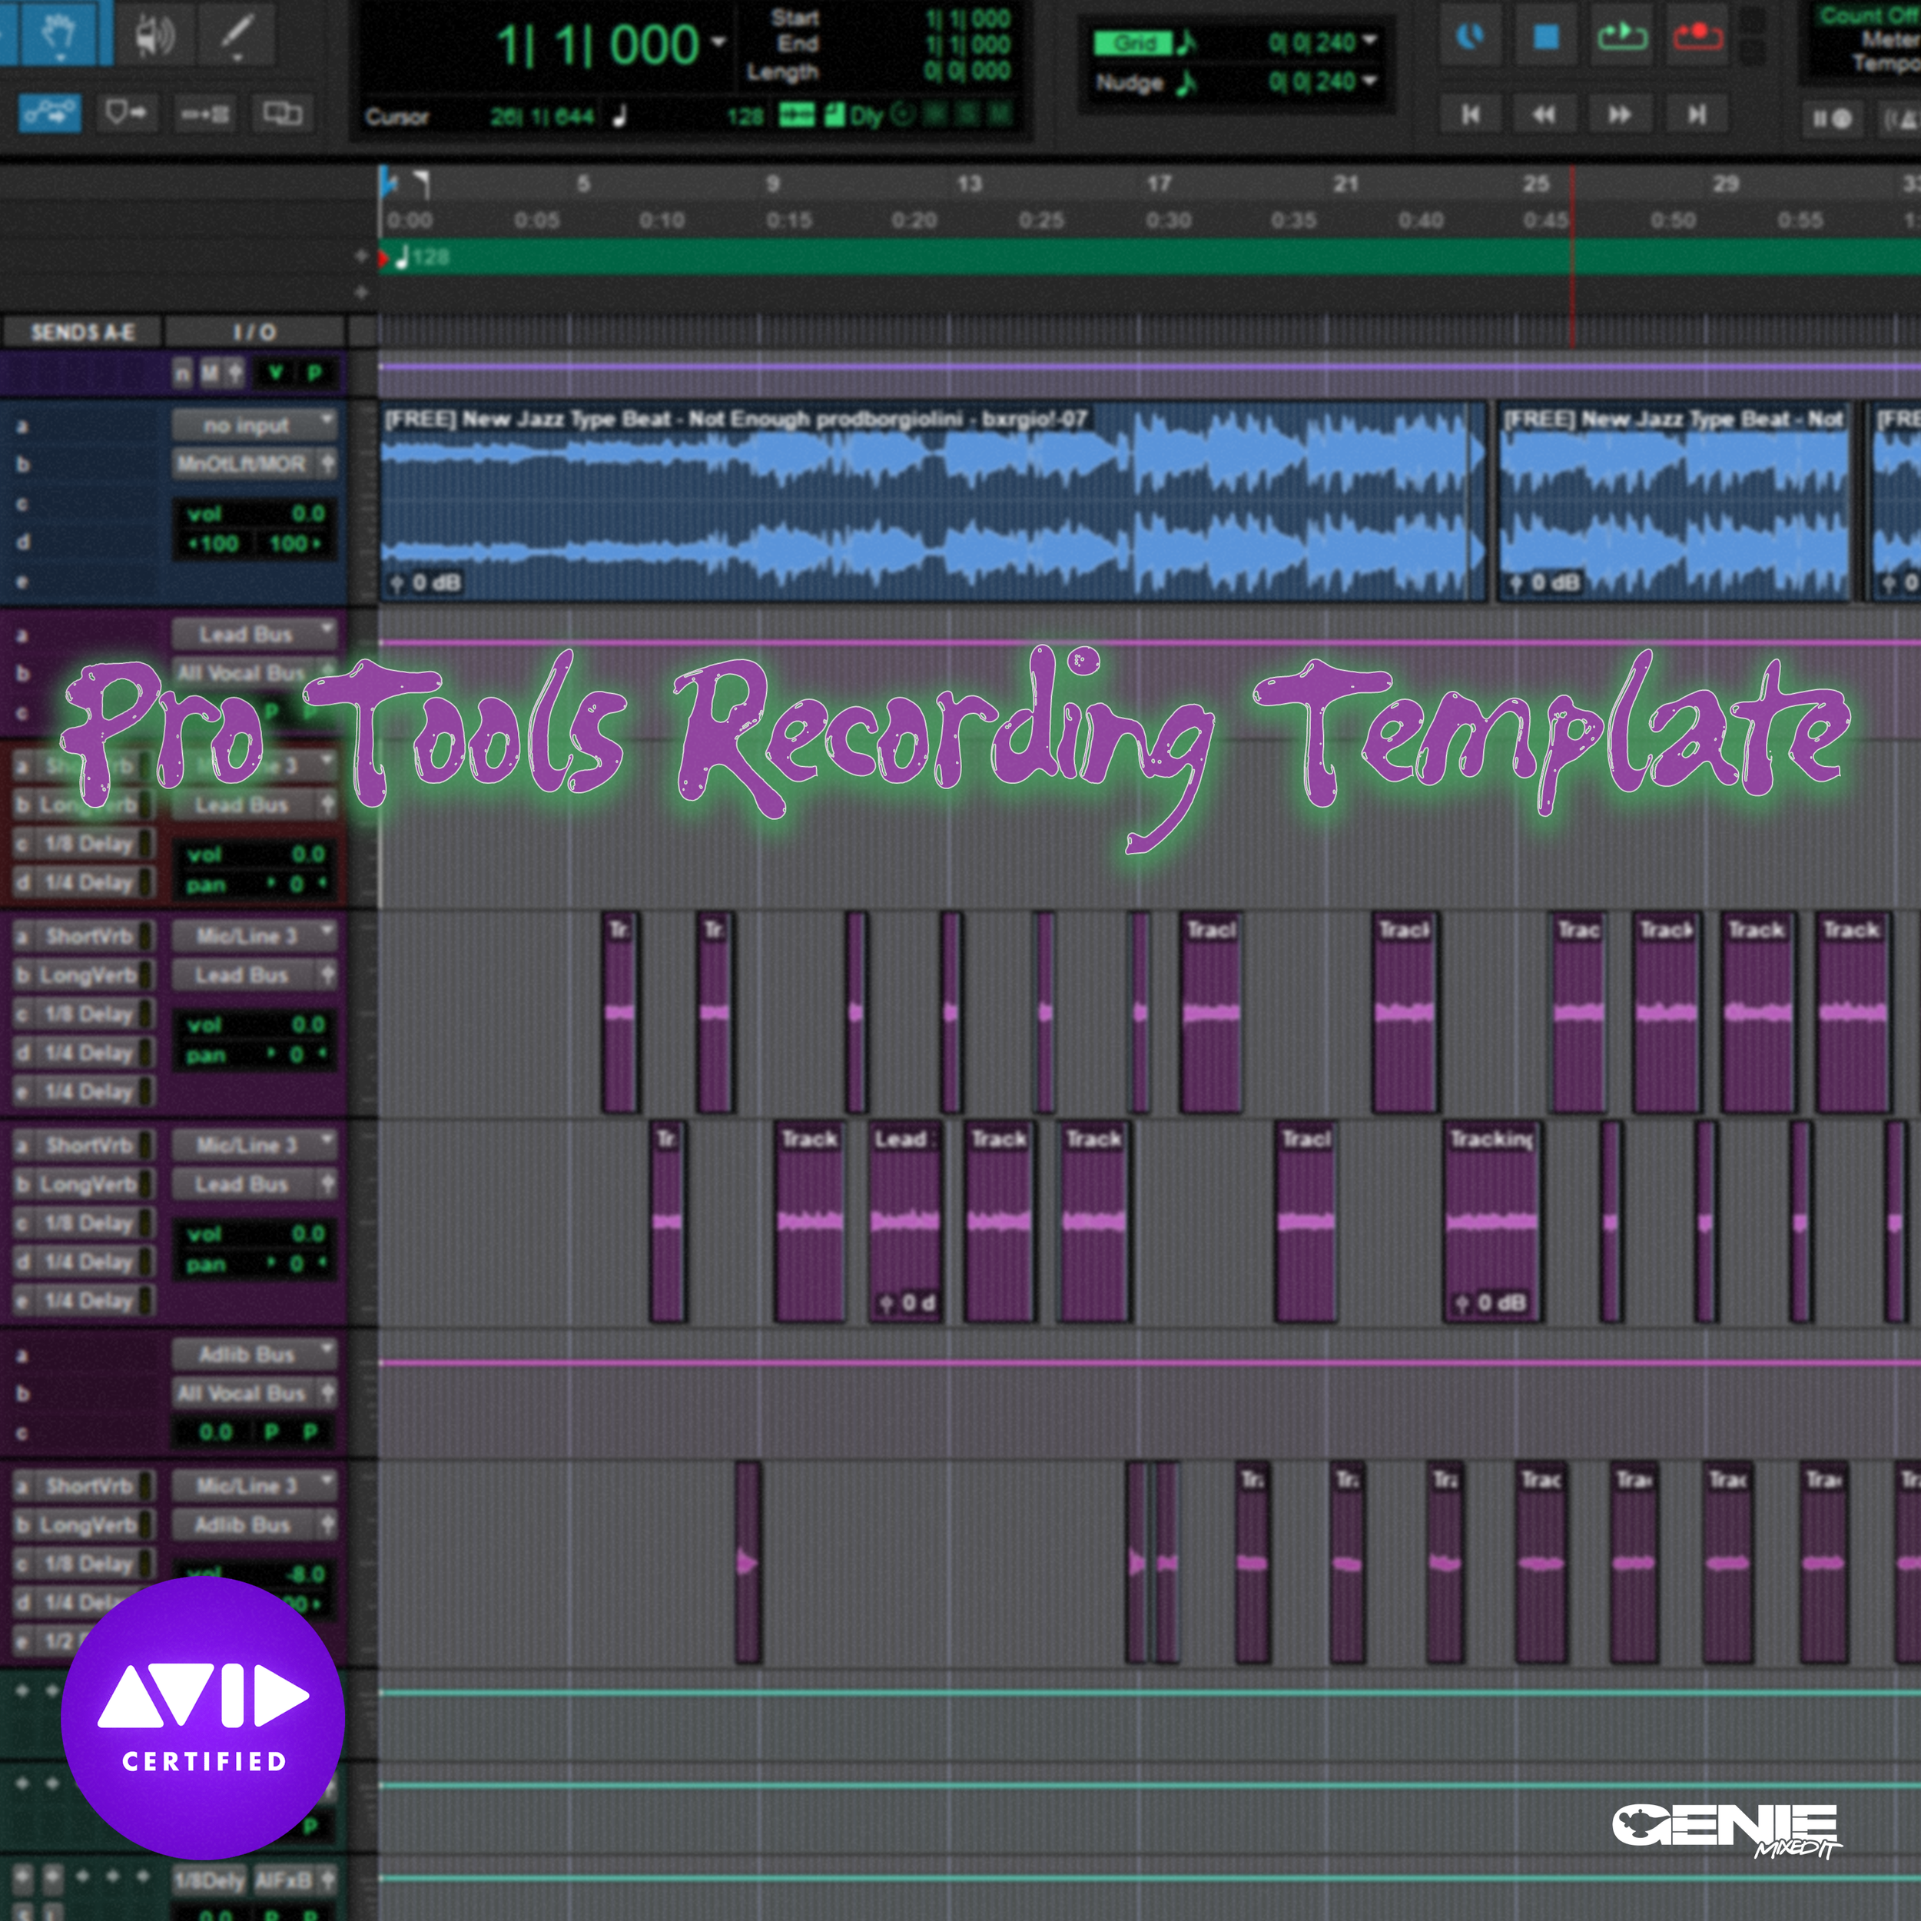Viewport: 1921px width, 1921px height.
Task: Open the I/O column header
Action: click(254, 332)
